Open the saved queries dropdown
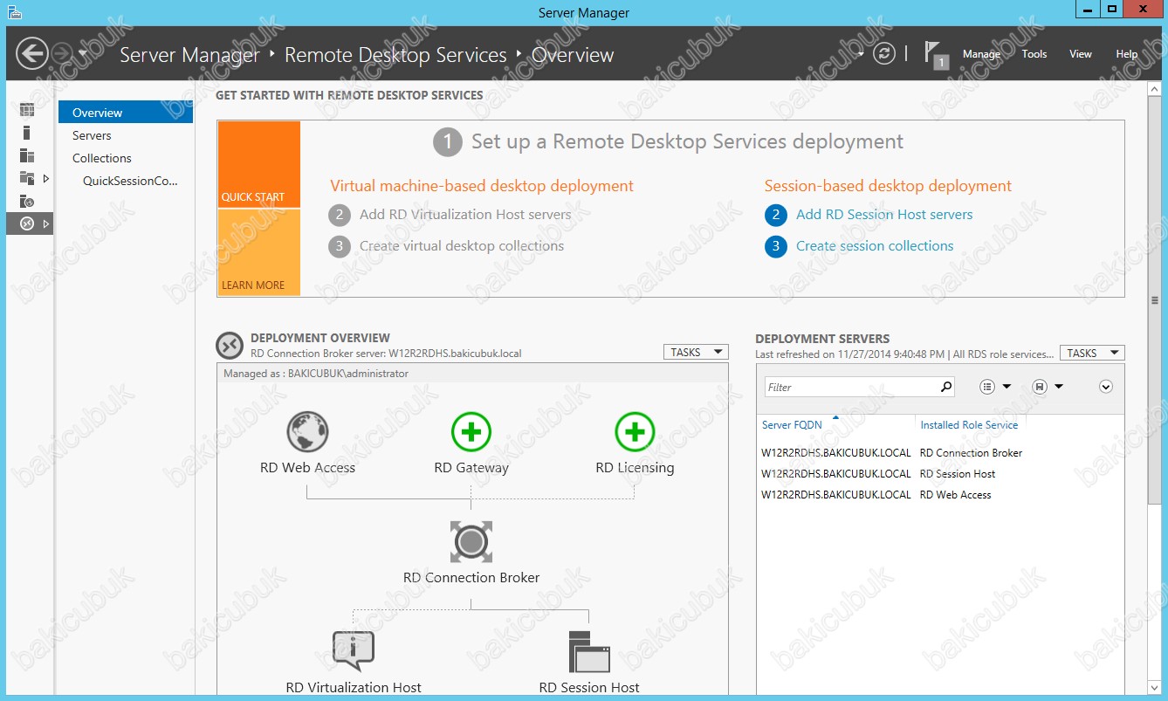This screenshot has height=701, width=1168. tap(1048, 387)
